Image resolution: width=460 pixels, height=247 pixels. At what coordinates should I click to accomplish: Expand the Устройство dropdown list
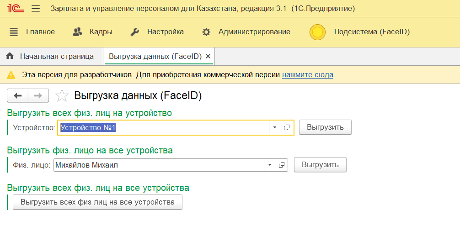point(274,128)
